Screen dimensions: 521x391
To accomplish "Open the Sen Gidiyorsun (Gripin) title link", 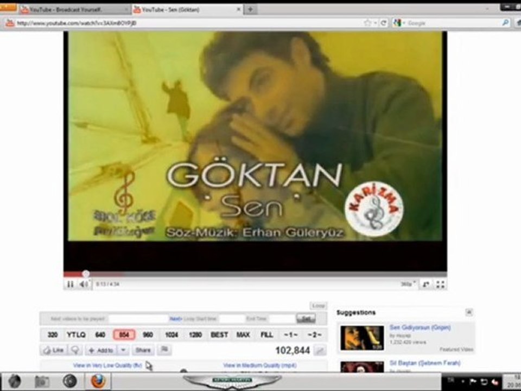I will 420,327.
